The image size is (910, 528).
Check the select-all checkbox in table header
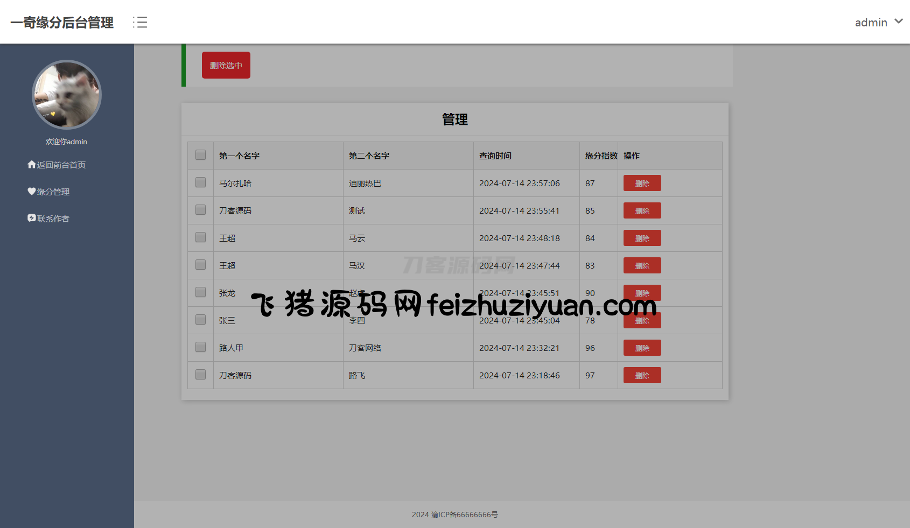point(200,155)
